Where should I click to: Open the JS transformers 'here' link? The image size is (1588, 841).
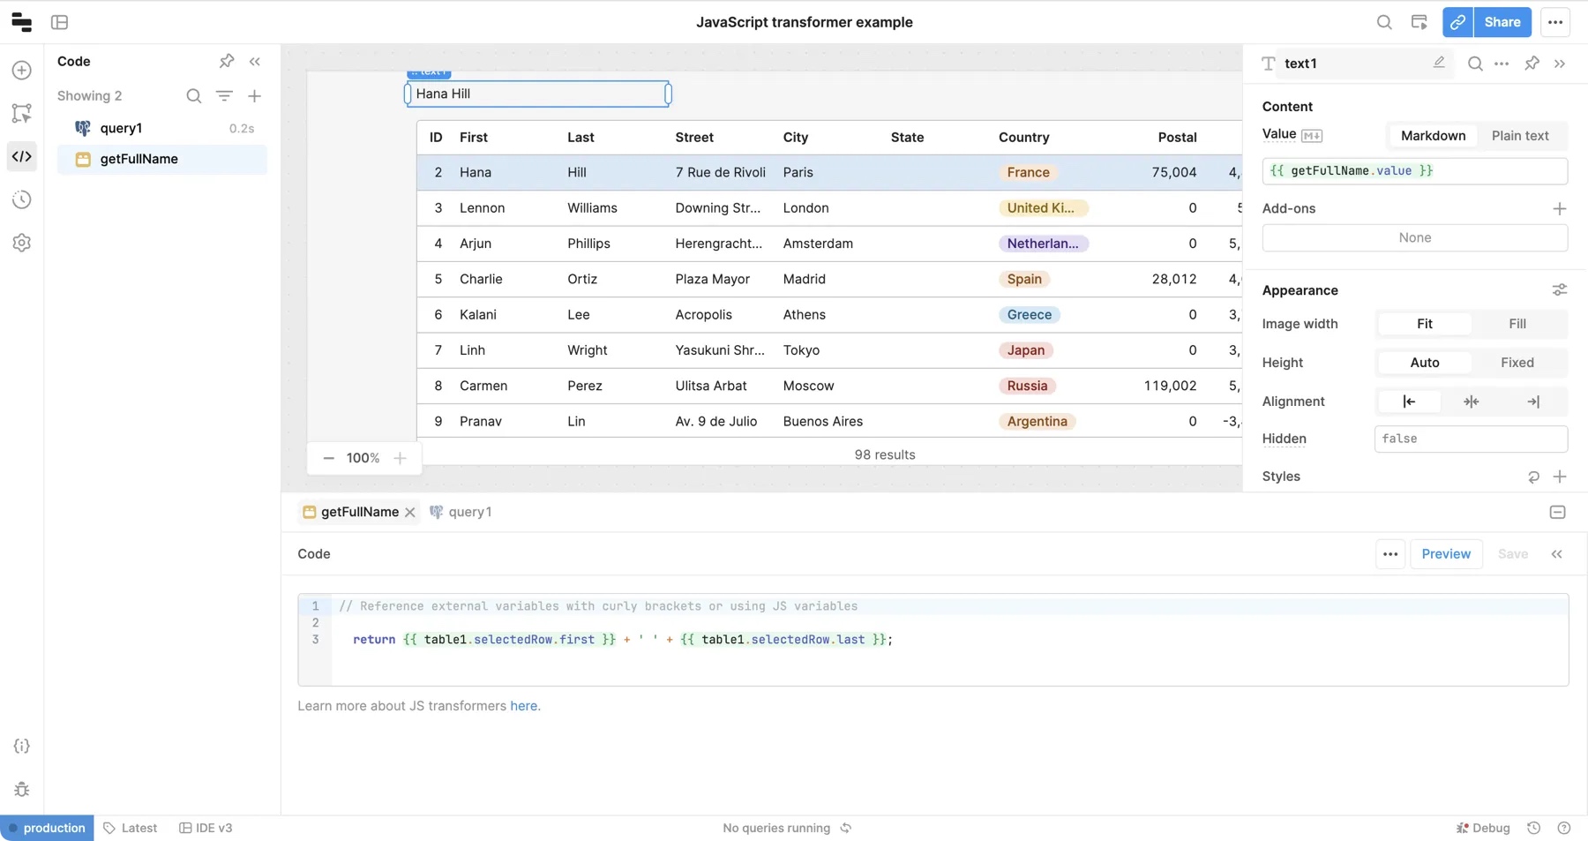[523, 706]
